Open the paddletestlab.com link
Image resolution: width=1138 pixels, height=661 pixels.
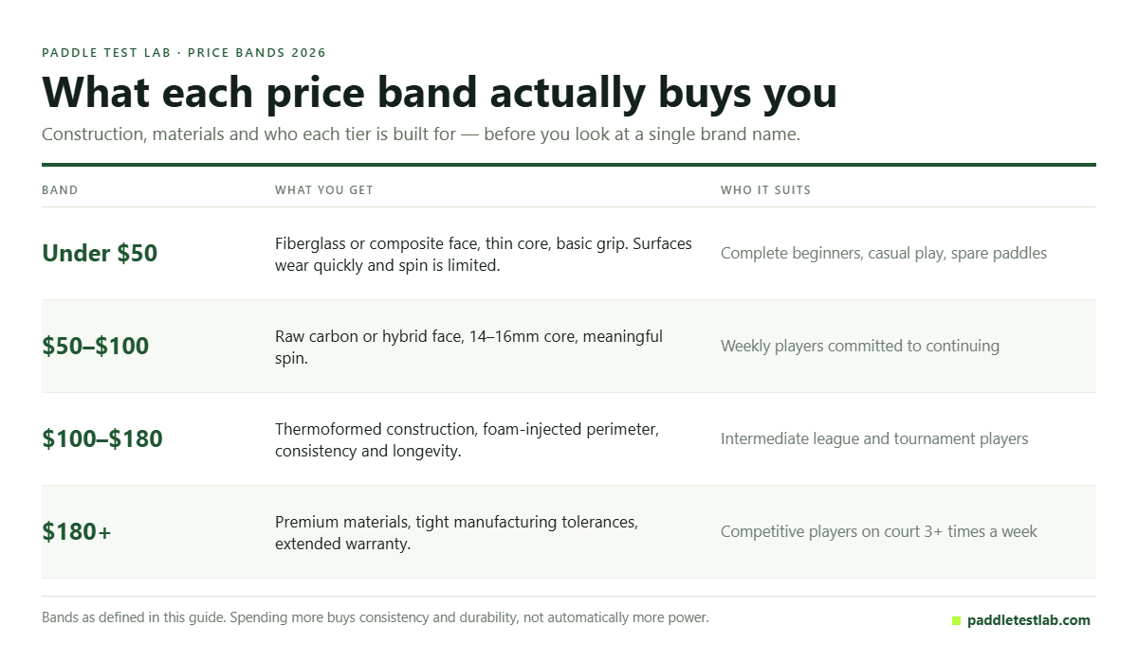pos(1028,620)
